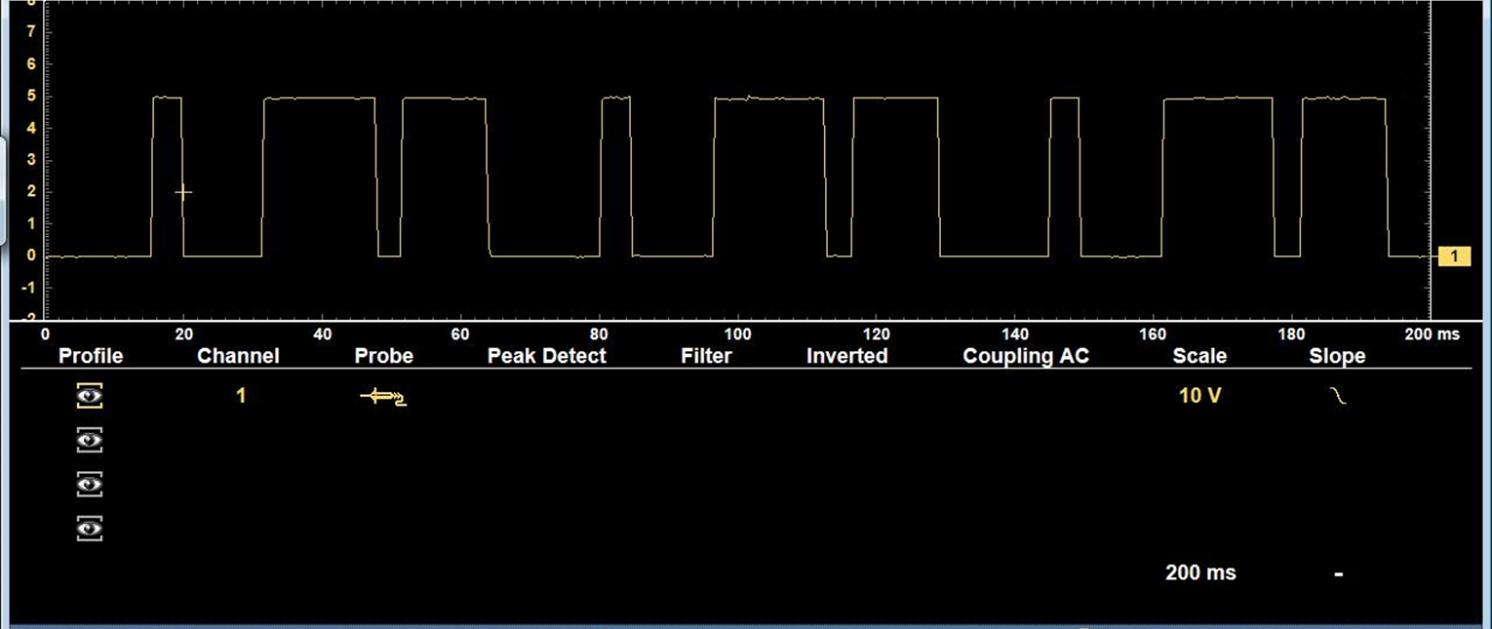This screenshot has width=1492, height=629.
Task: Select the yellow channel 1 zero-level marker
Action: coord(1454,256)
